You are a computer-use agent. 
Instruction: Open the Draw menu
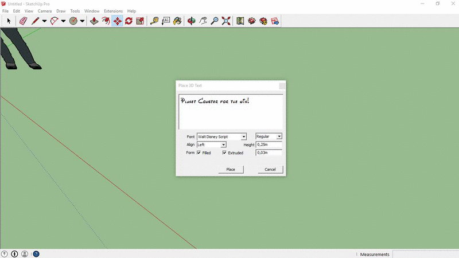61,11
